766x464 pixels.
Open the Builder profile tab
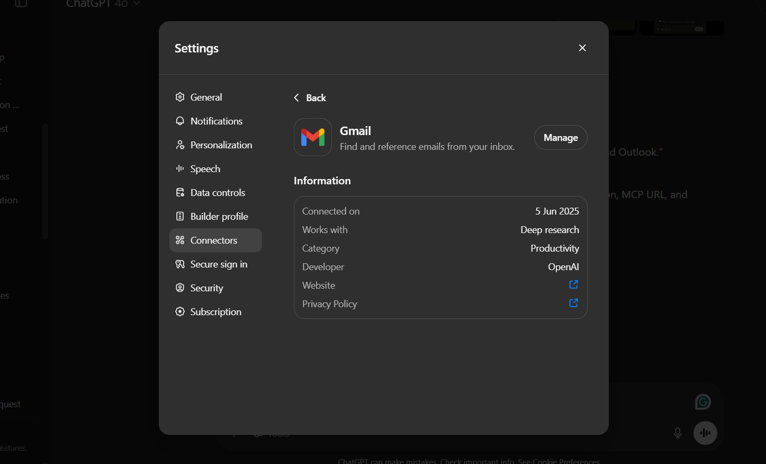(215, 217)
